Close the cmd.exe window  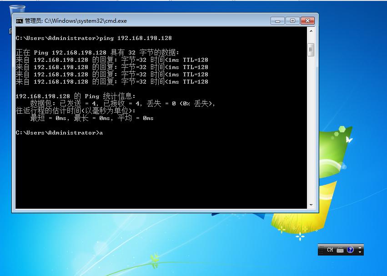(307, 21)
